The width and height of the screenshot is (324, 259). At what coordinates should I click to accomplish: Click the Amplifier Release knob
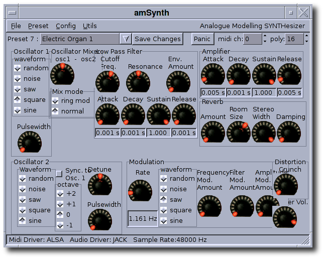pos(289,74)
